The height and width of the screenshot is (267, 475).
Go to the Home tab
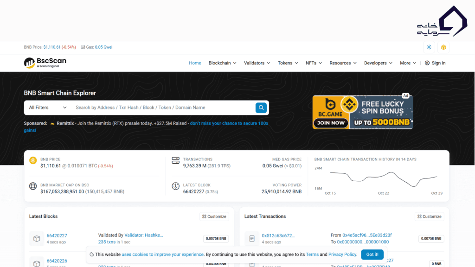tap(195, 63)
